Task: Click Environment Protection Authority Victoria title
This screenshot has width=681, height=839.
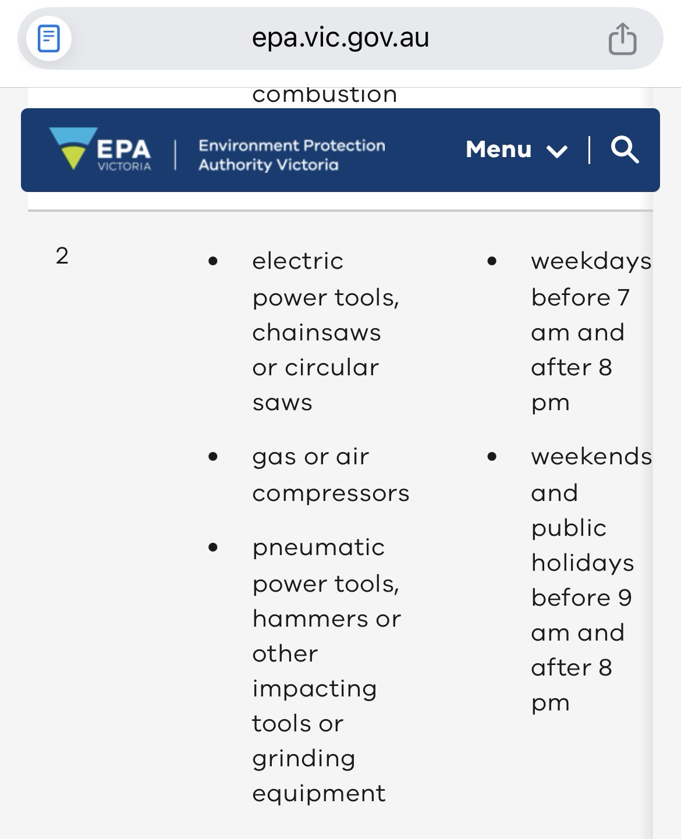Action: [292, 155]
